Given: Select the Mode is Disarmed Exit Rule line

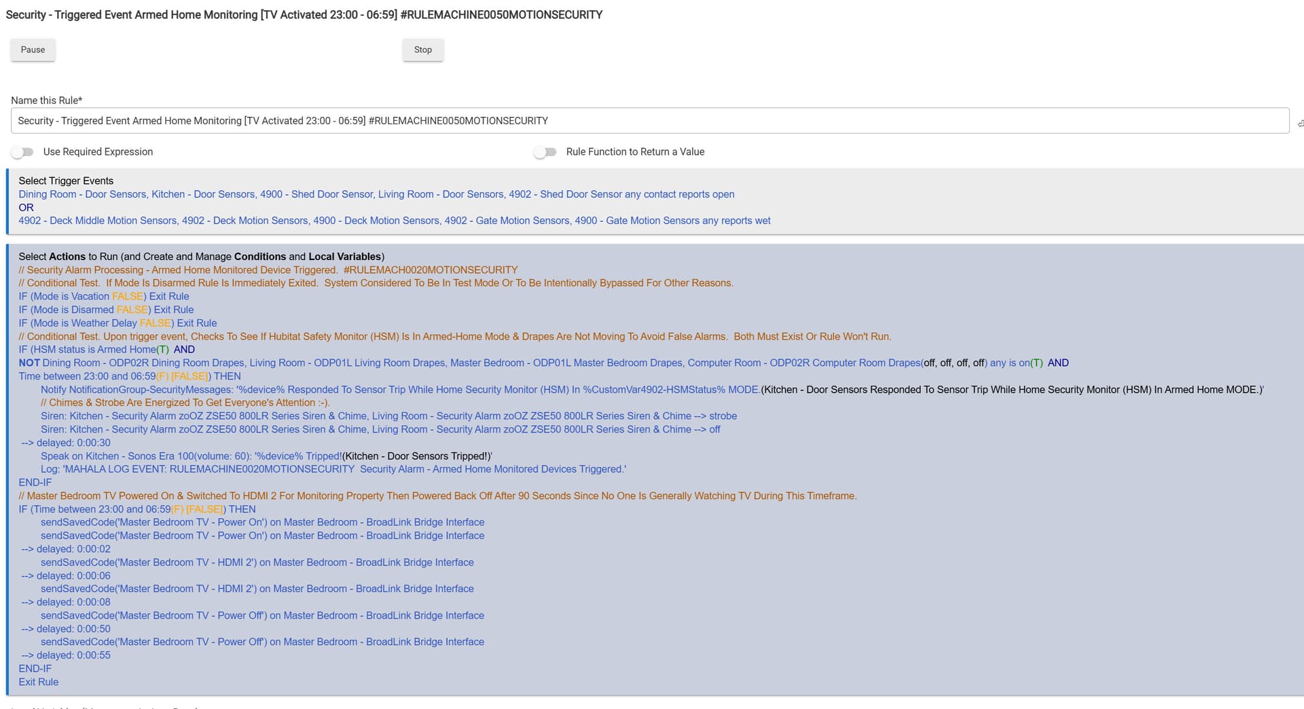Looking at the screenshot, I should pyautogui.click(x=106, y=310).
